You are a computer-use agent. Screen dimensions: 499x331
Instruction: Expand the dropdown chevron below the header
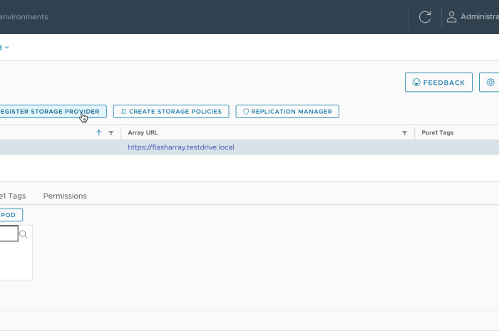click(x=6, y=48)
